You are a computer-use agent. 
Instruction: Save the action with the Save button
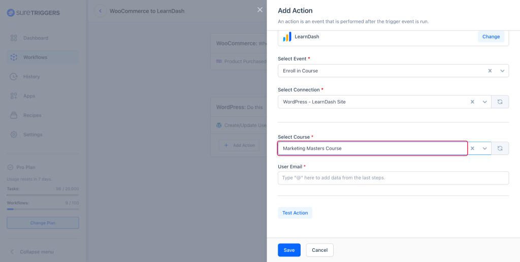289,250
